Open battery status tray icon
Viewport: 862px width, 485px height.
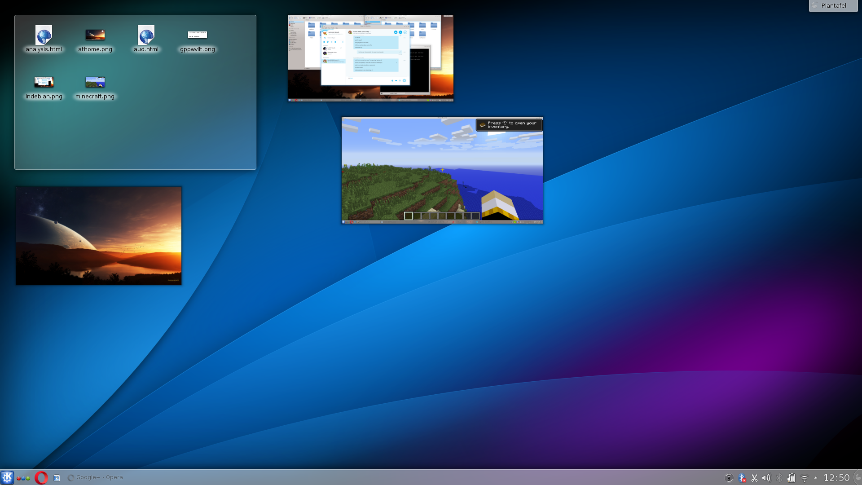pyautogui.click(x=791, y=478)
